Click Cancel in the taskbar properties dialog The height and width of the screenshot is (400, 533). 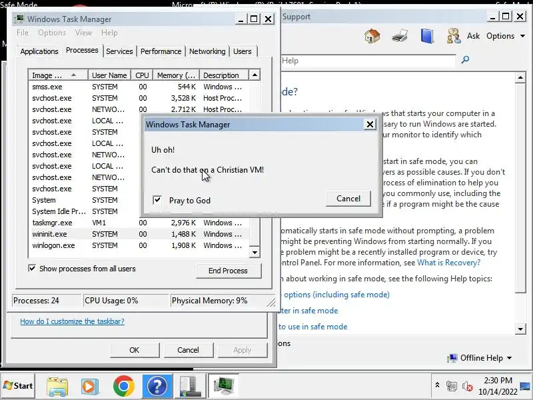[x=188, y=350]
